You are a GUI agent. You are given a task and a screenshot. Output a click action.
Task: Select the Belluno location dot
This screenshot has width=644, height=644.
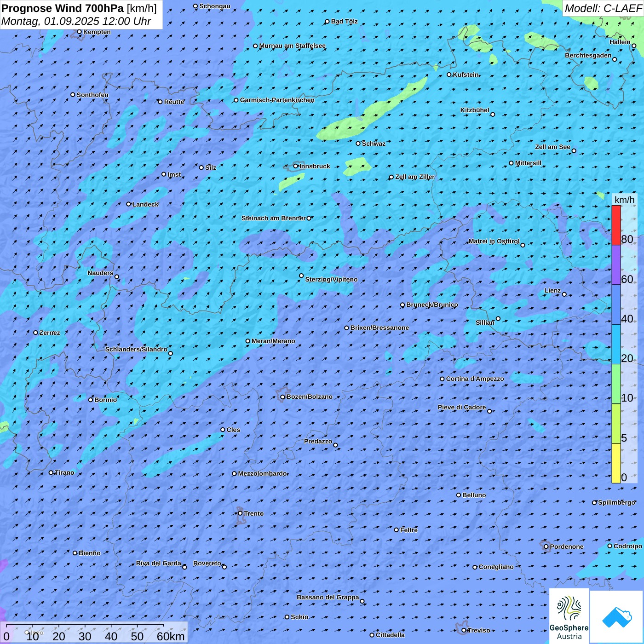point(459,495)
